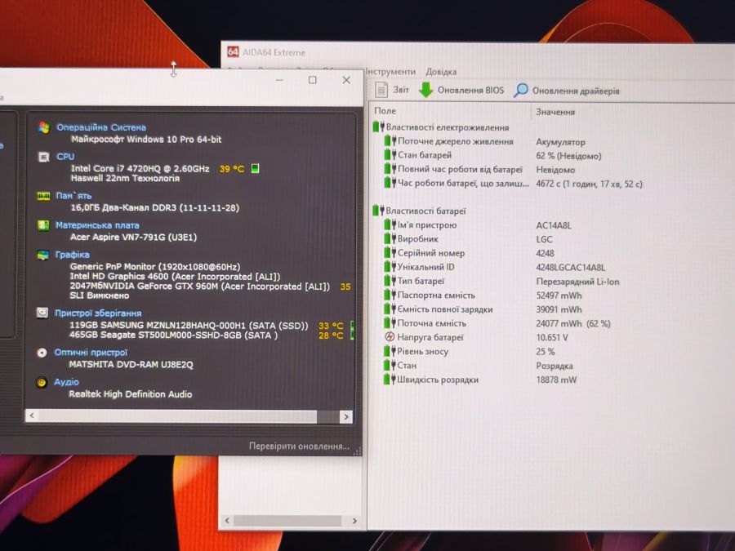Minimize the Speccy window
The height and width of the screenshot is (551, 735).
pos(279,80)
